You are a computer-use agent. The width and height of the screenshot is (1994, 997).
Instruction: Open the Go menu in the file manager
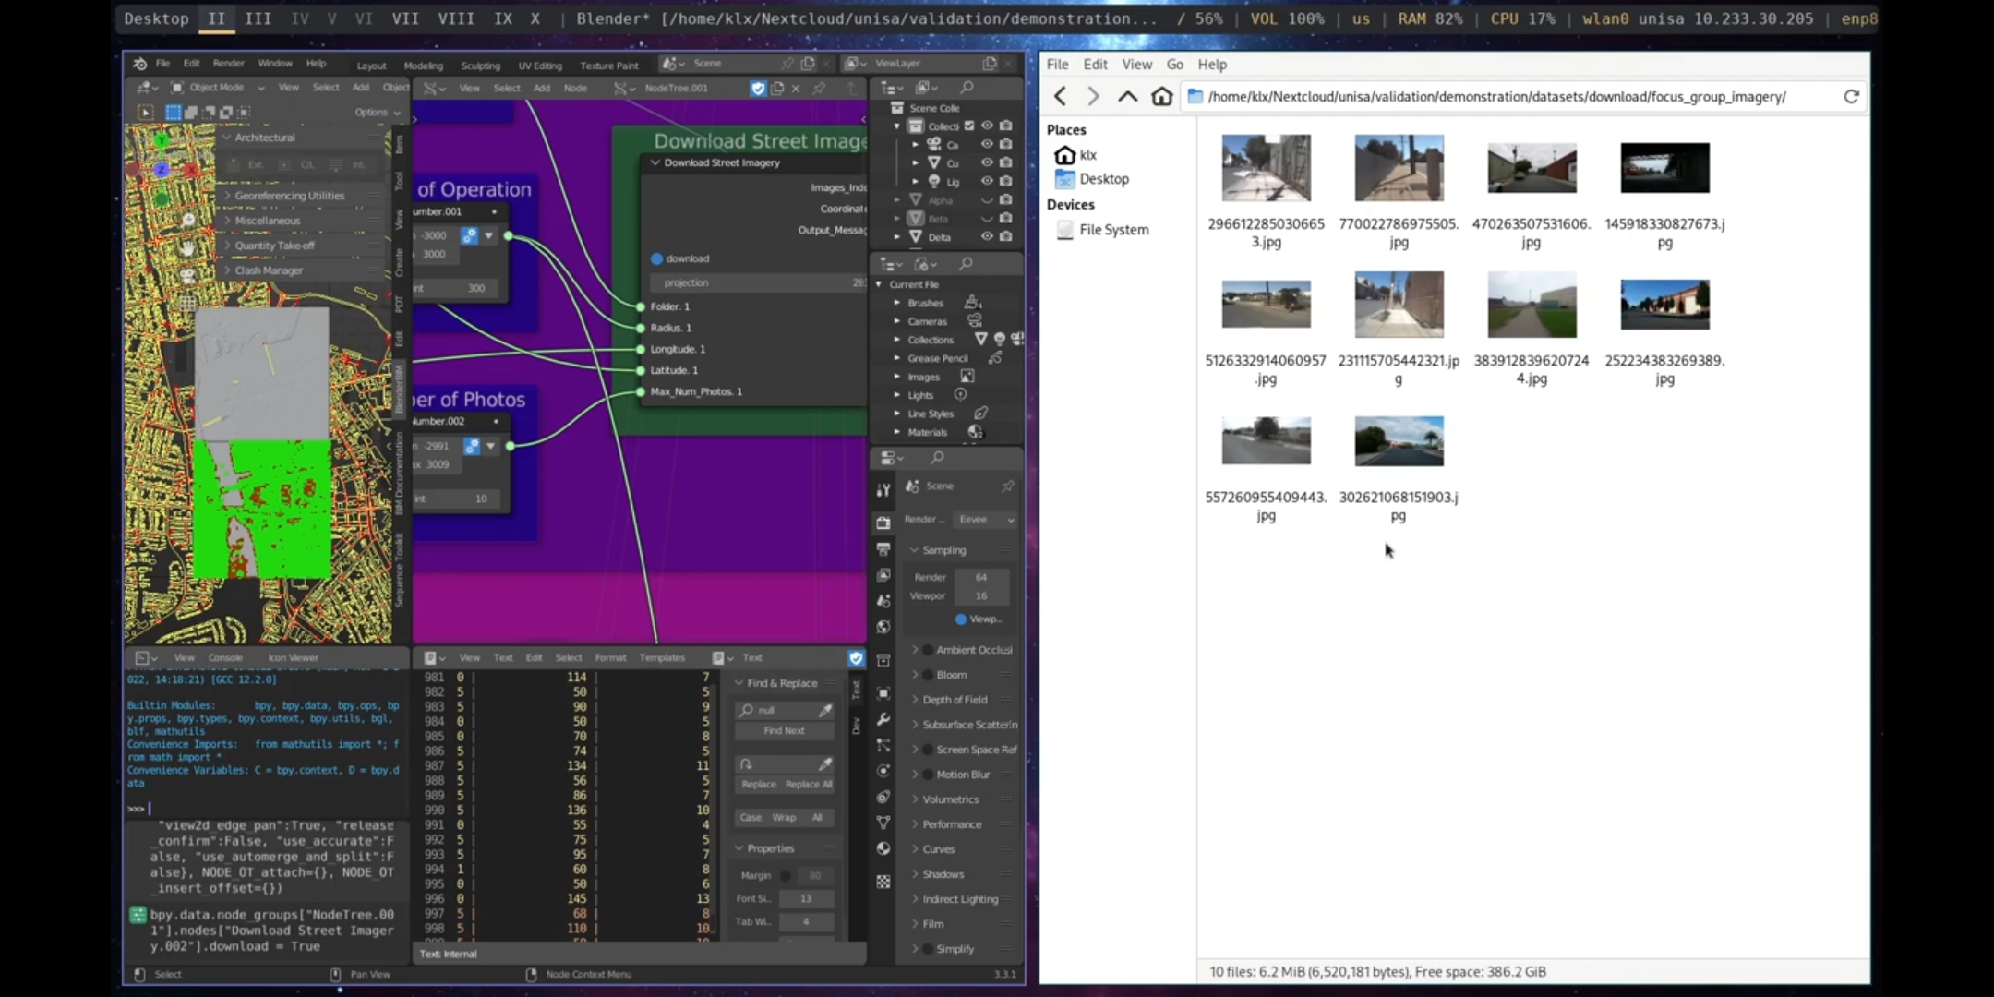[1174, 64]
